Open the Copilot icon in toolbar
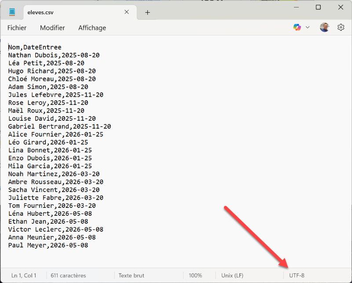The width and height of the screenshot is (352, 283). [297, 27]
